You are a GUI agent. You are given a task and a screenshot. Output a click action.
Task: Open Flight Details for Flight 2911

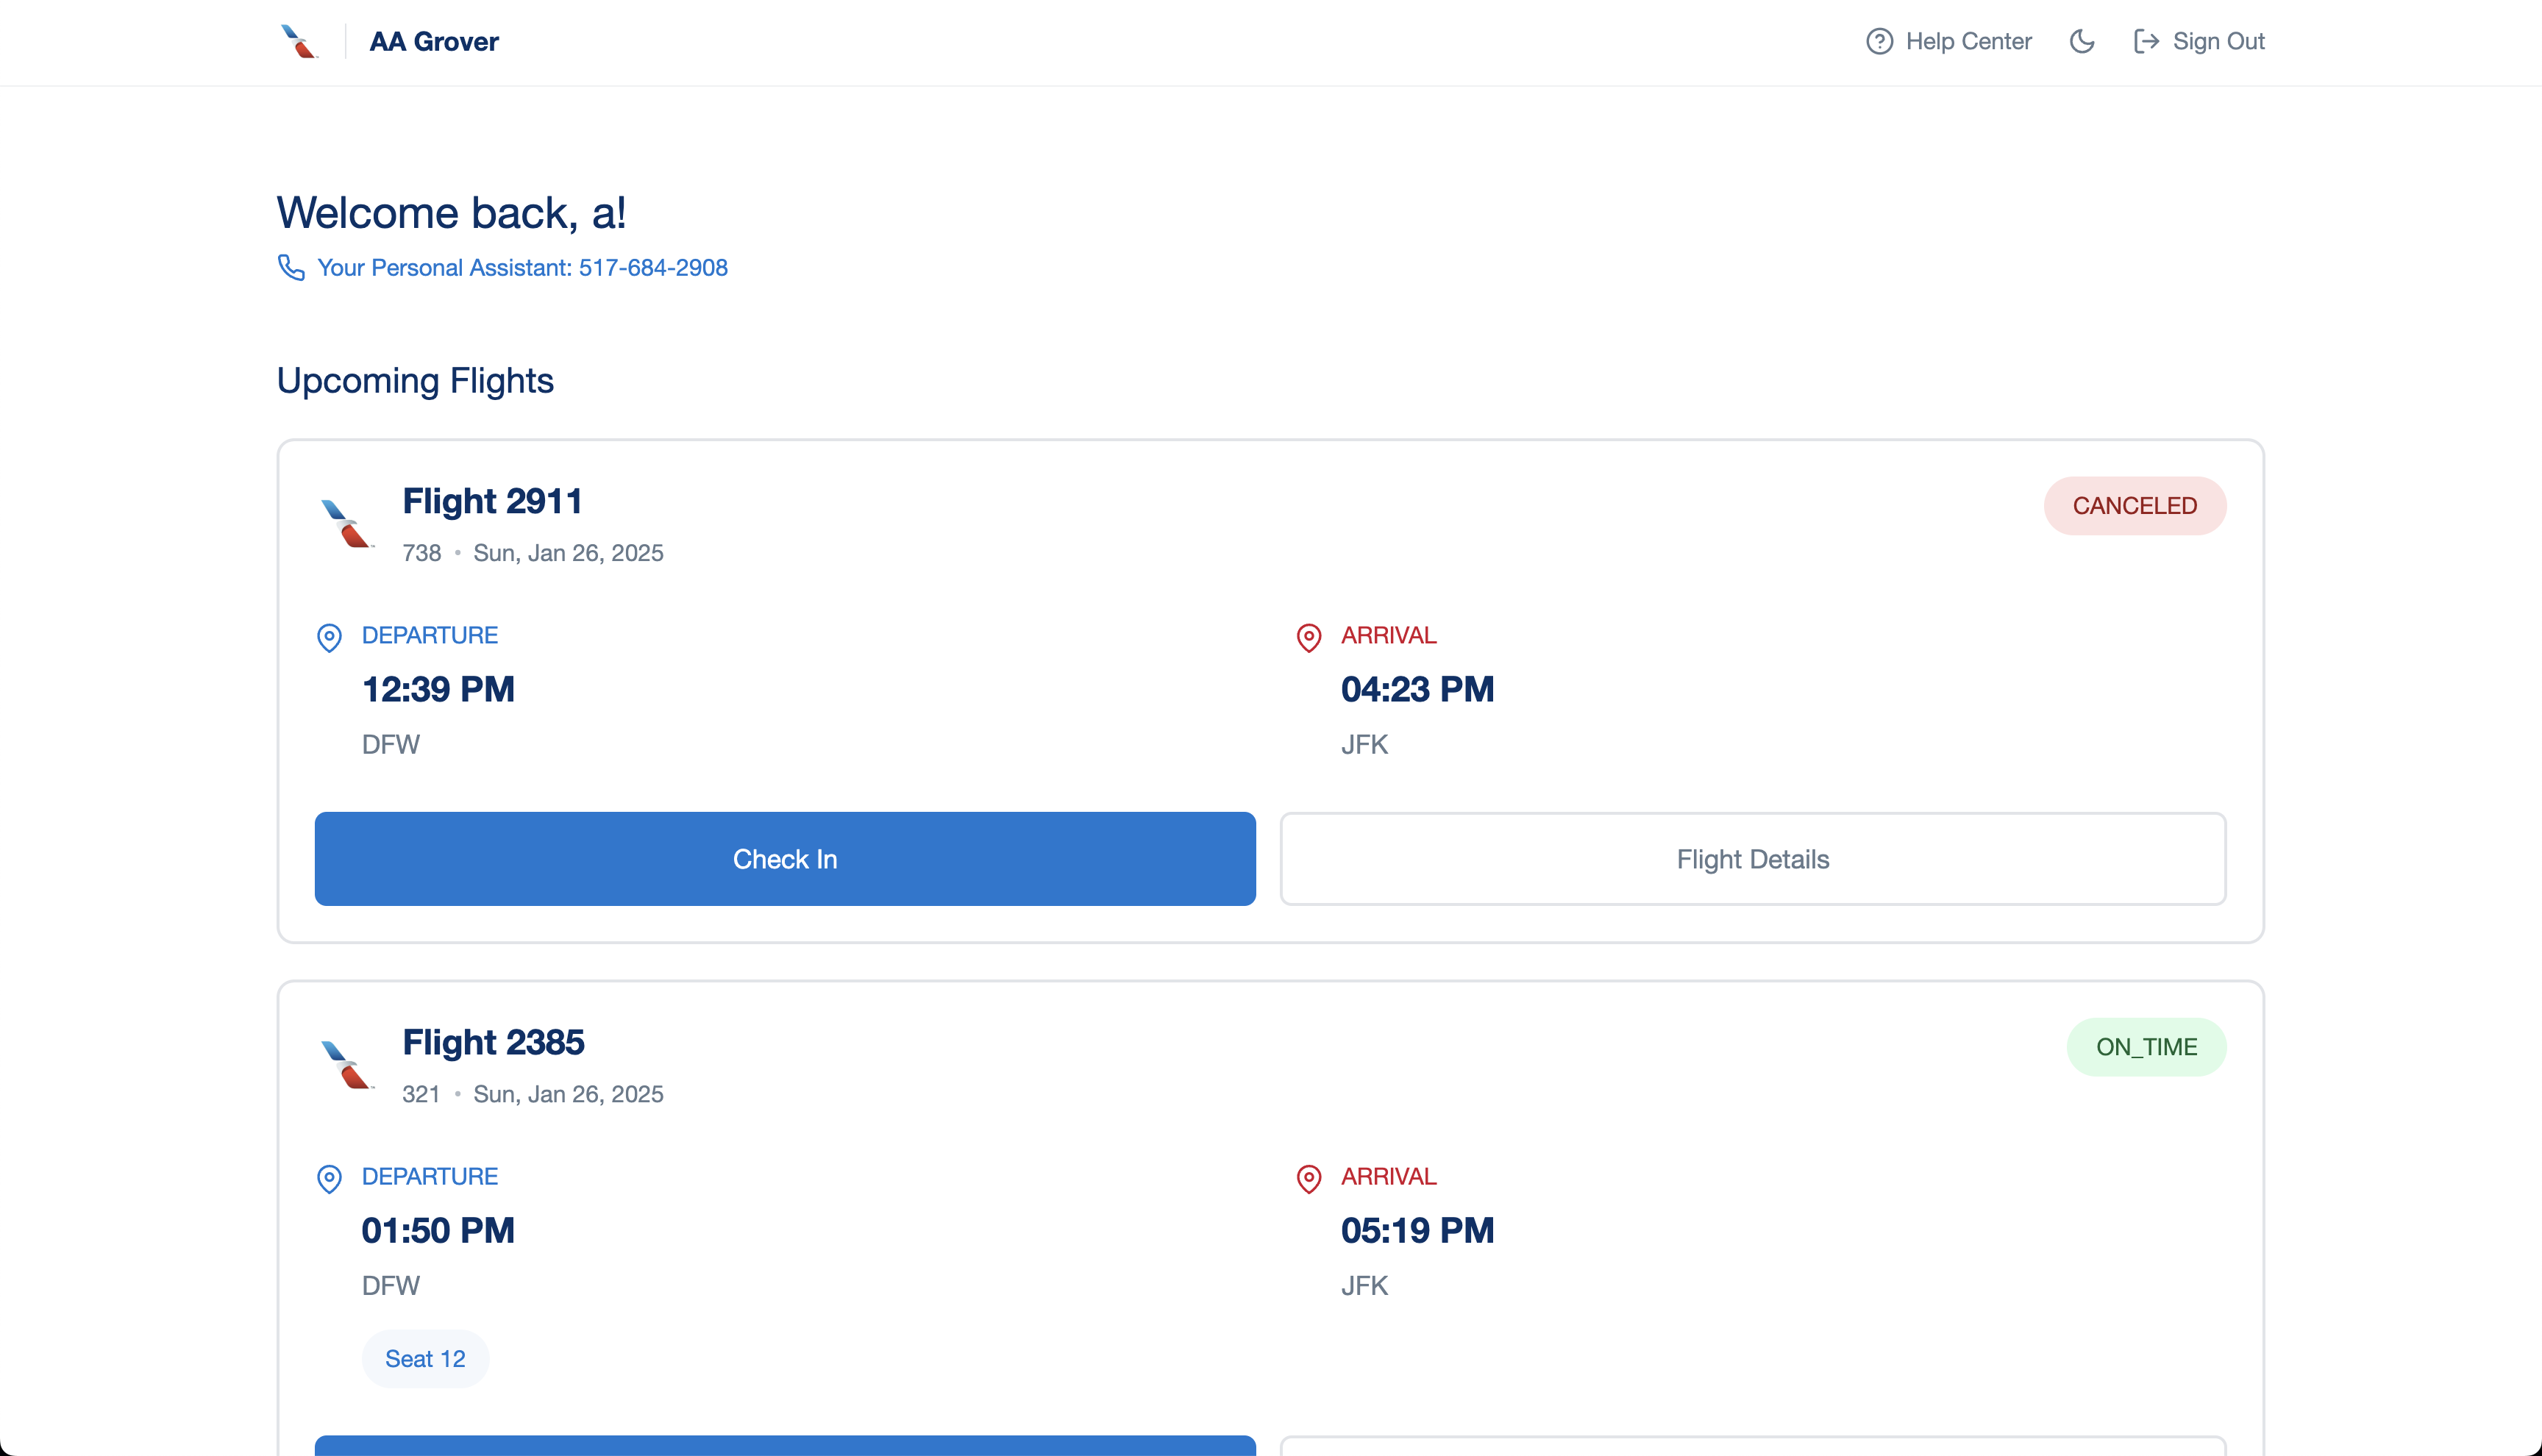point(1752,859)
